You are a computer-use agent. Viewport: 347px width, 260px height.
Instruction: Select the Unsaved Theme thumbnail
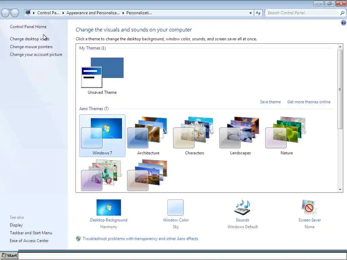(x=102, y=76)
